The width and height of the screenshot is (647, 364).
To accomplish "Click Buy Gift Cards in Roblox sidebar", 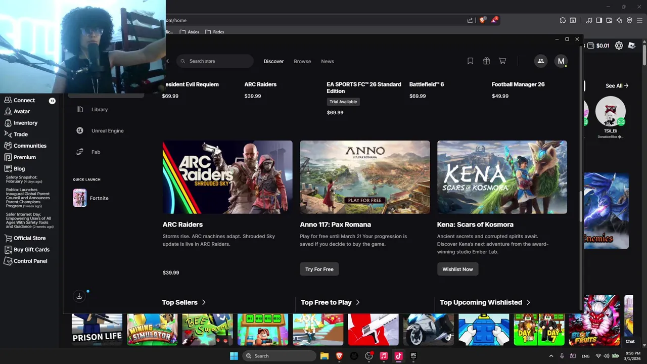I will [x=31, y=250].
